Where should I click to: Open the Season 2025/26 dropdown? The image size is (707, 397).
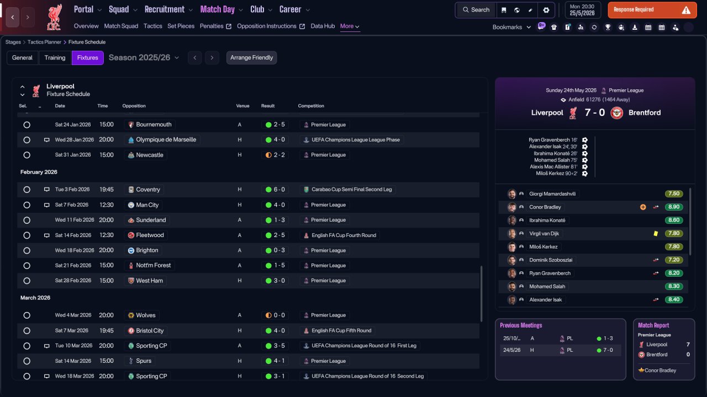(x=144, y=58)
